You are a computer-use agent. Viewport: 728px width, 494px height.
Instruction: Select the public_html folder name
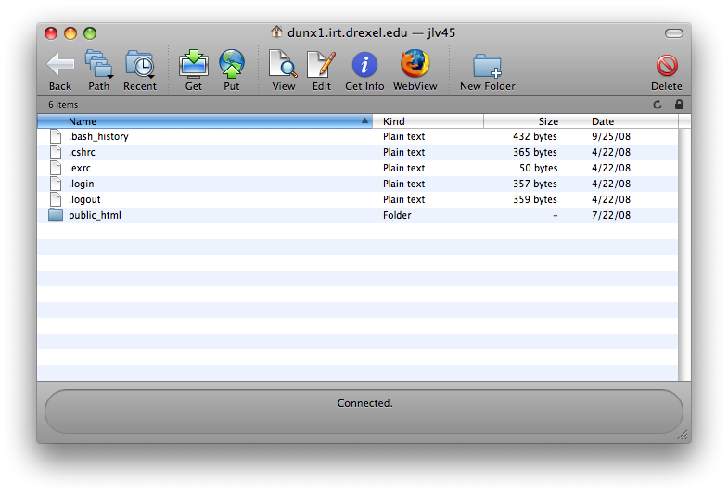pyautogui.click(x=95, y=215)
